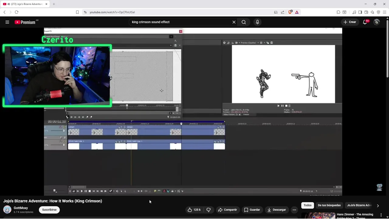Open Hans Zimmer recommended video thumbnail

tap(318, 215)
